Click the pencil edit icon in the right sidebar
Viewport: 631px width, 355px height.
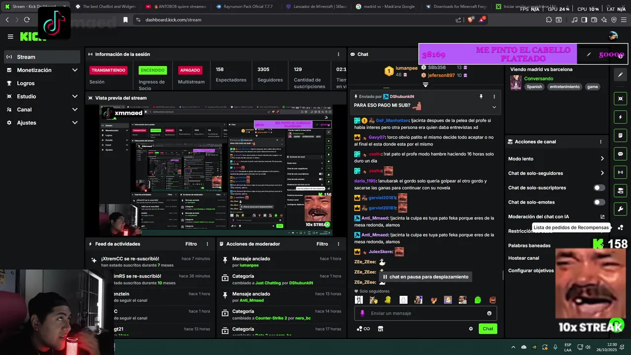pos(620,74)
